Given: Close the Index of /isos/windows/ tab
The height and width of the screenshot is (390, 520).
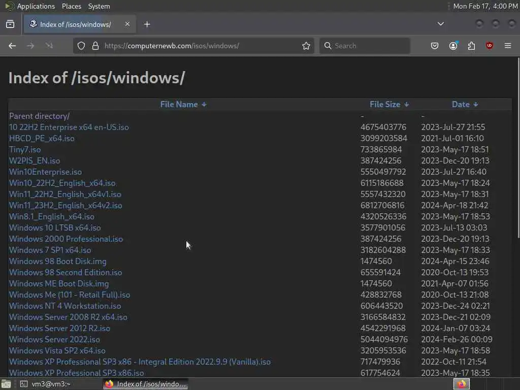Looking at the screenshot, I should tap(127, 24).
